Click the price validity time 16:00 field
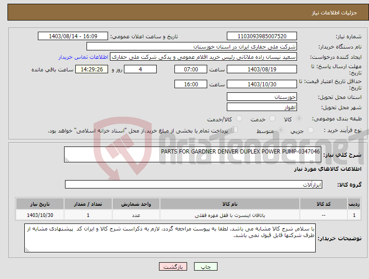This screenshot has width=369, height=279. [191, 84]
